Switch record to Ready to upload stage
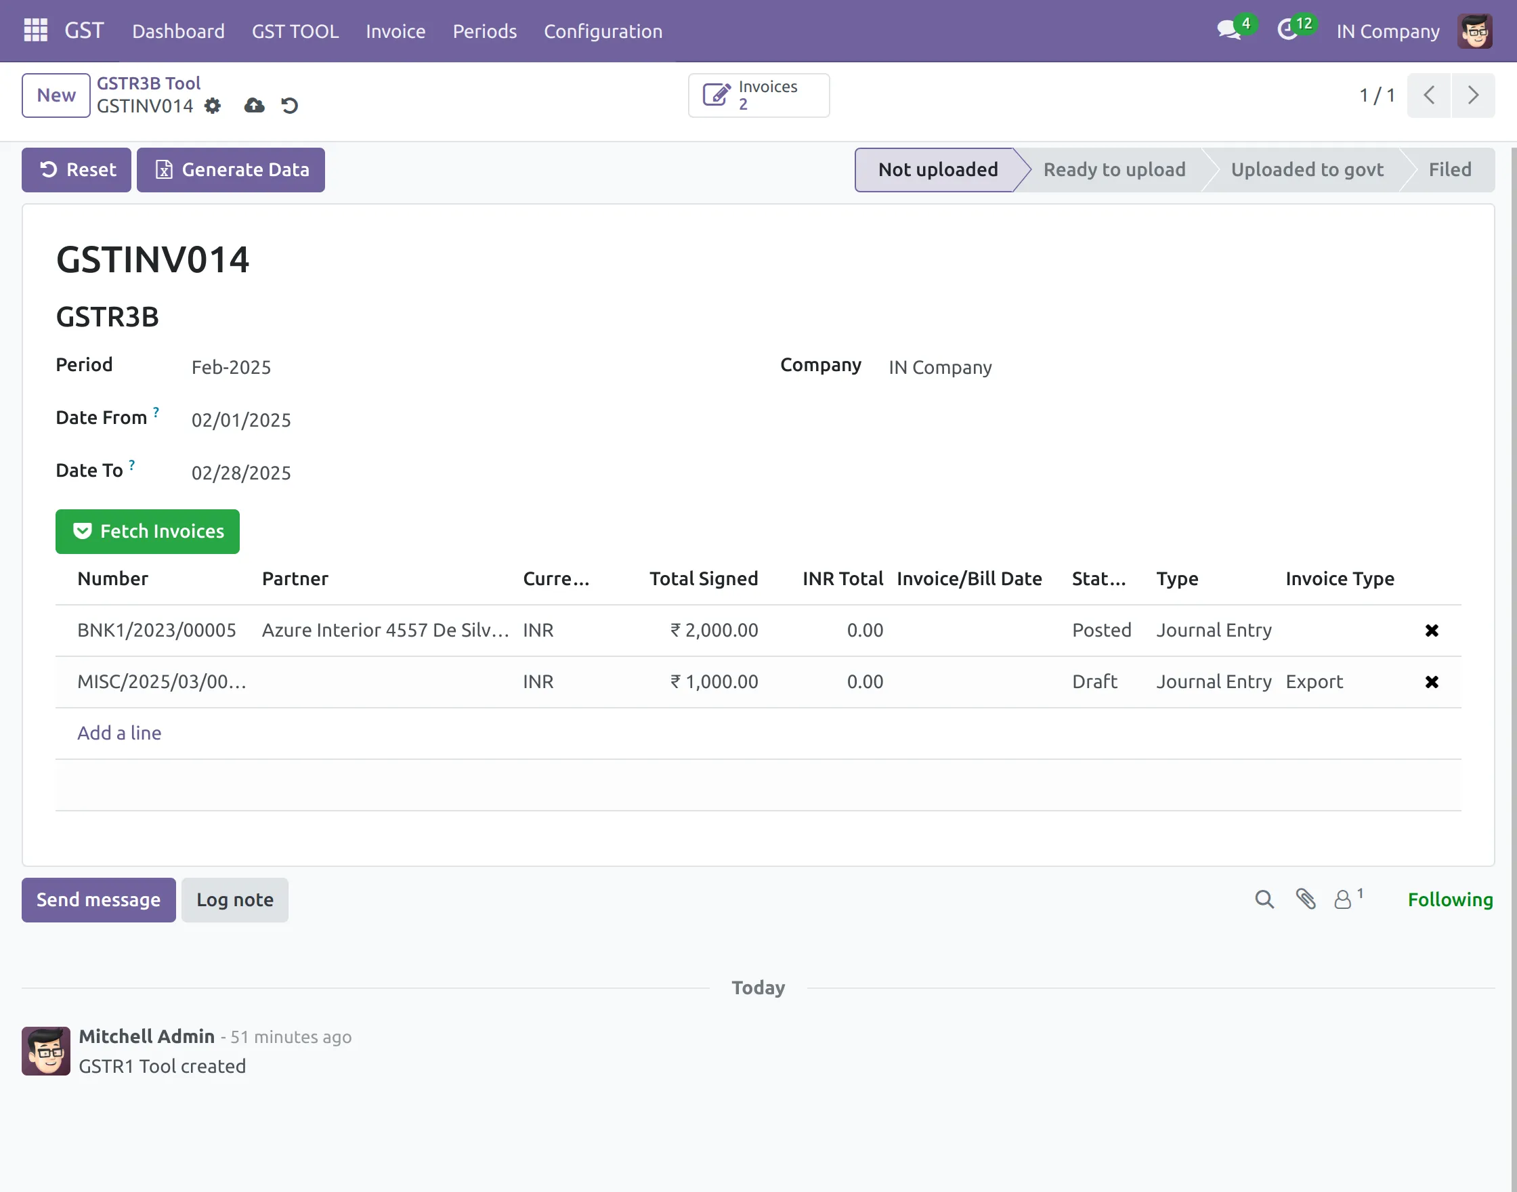This screenshot has height=1192, width=1517. tap(1113, 169)
